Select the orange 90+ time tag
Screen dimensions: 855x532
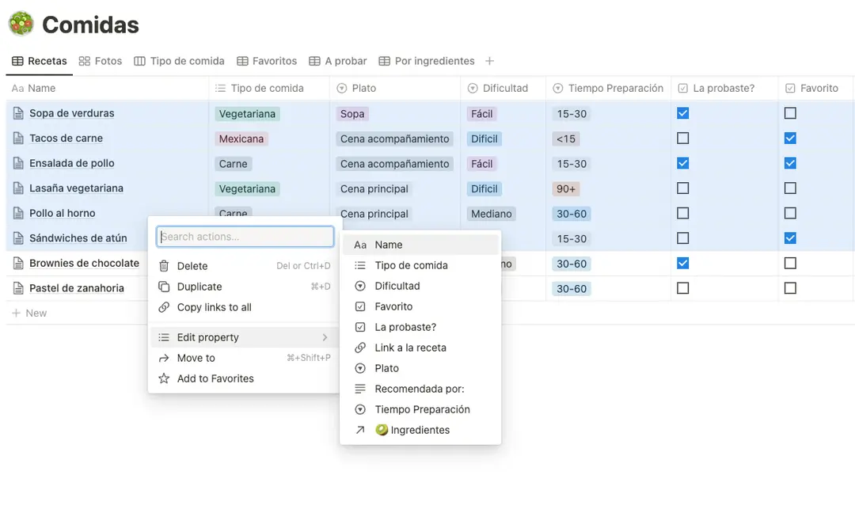point(566,189)
